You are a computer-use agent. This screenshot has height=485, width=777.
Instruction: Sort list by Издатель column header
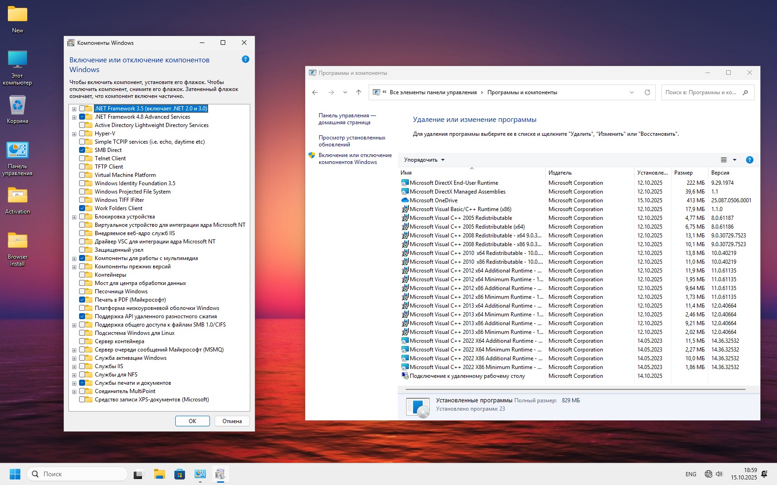[x=560, y=173]
